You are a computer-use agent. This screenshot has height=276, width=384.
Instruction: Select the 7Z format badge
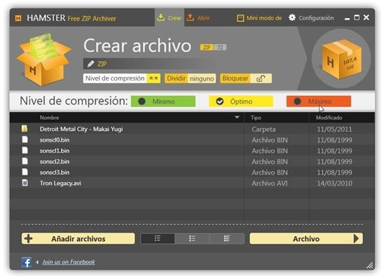tap(220, 47)
